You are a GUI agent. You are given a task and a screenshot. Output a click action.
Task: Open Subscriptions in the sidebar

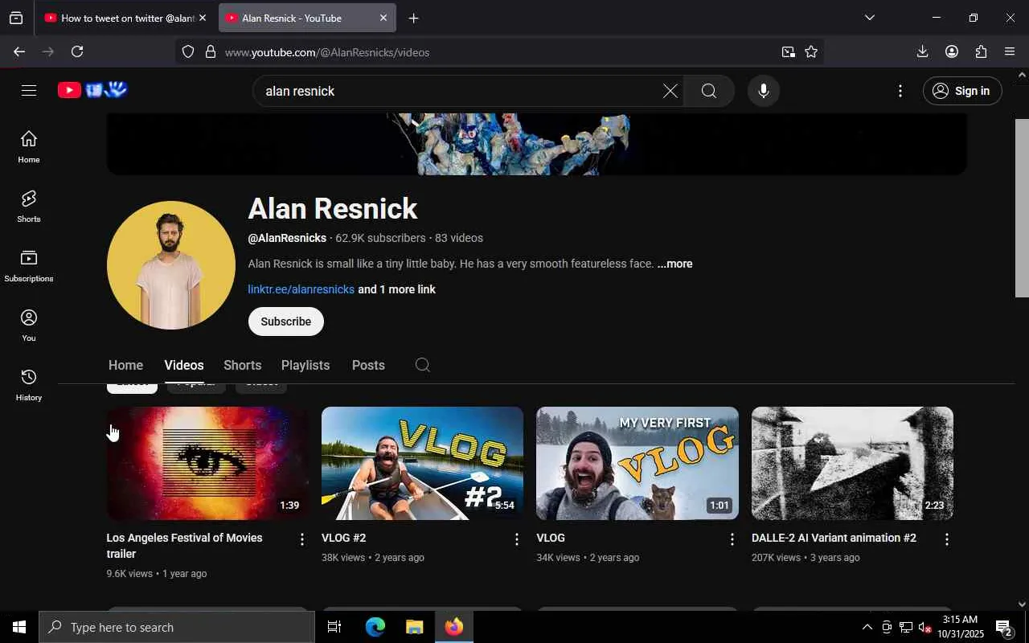coord(29,265)
